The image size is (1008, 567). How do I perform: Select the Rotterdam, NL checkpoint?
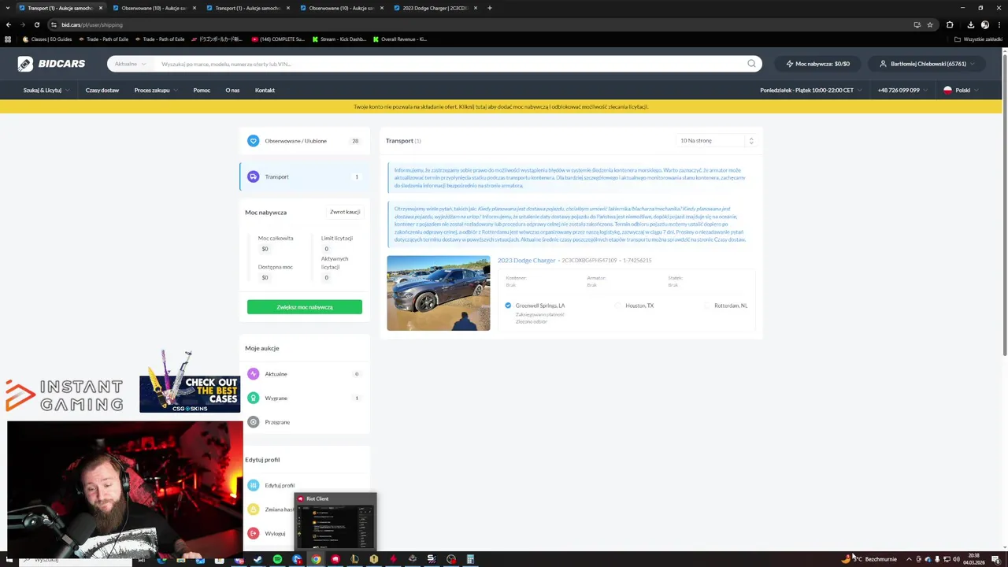click(x=707, y=306)
